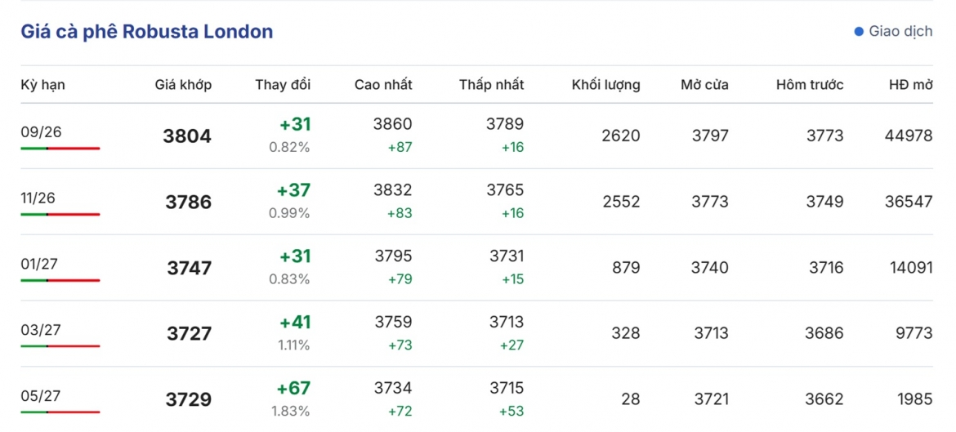Viewport: 956px width, 432px height.
Task: Click the +67 change for 05/27
Action: [x=294, y=388]
